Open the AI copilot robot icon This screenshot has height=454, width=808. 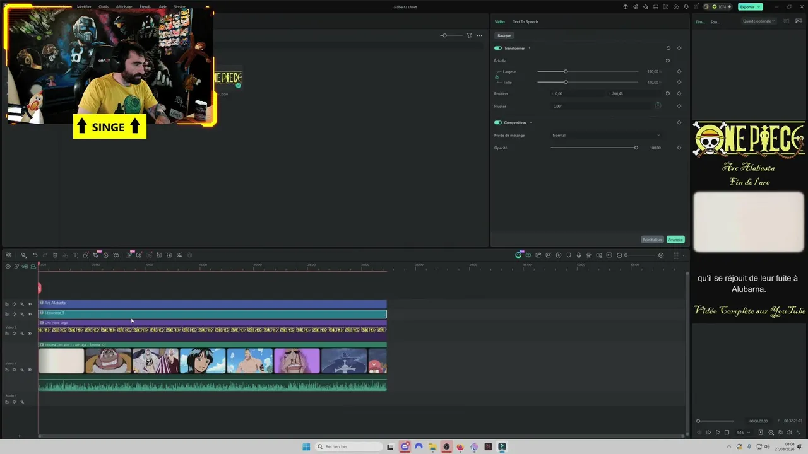coord(518,255)
